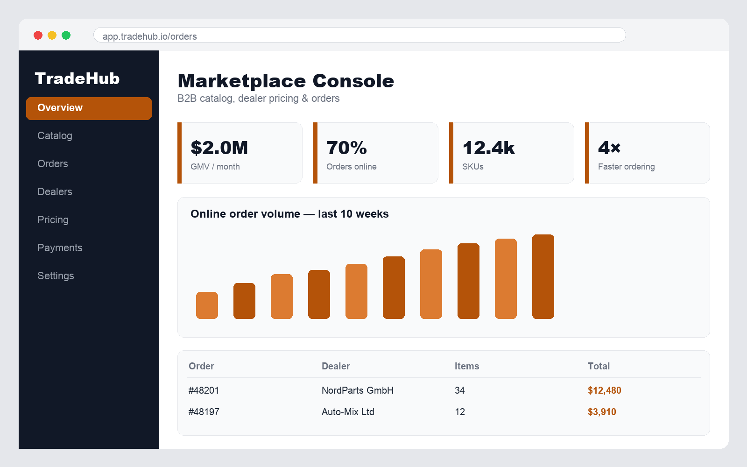This screenshot has width=747, height=467.
Task: Open order #48201
Action: click(204, 390)
